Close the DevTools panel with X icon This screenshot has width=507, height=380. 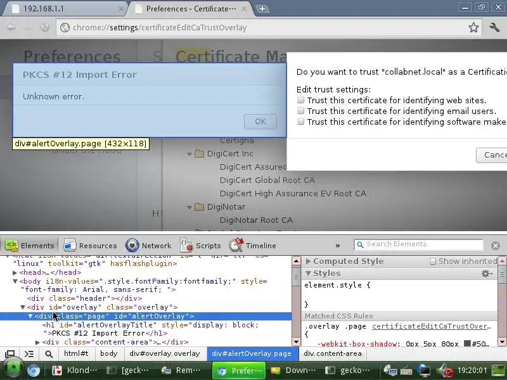[496, 246]
